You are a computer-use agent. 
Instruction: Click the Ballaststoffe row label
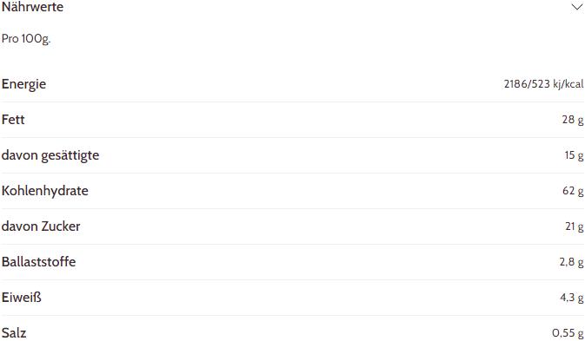click(x=38, y=262)
